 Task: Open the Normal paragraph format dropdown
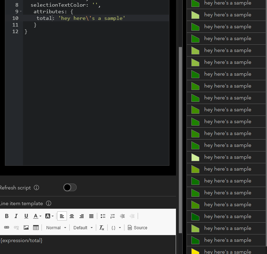[x=56, y=227]
